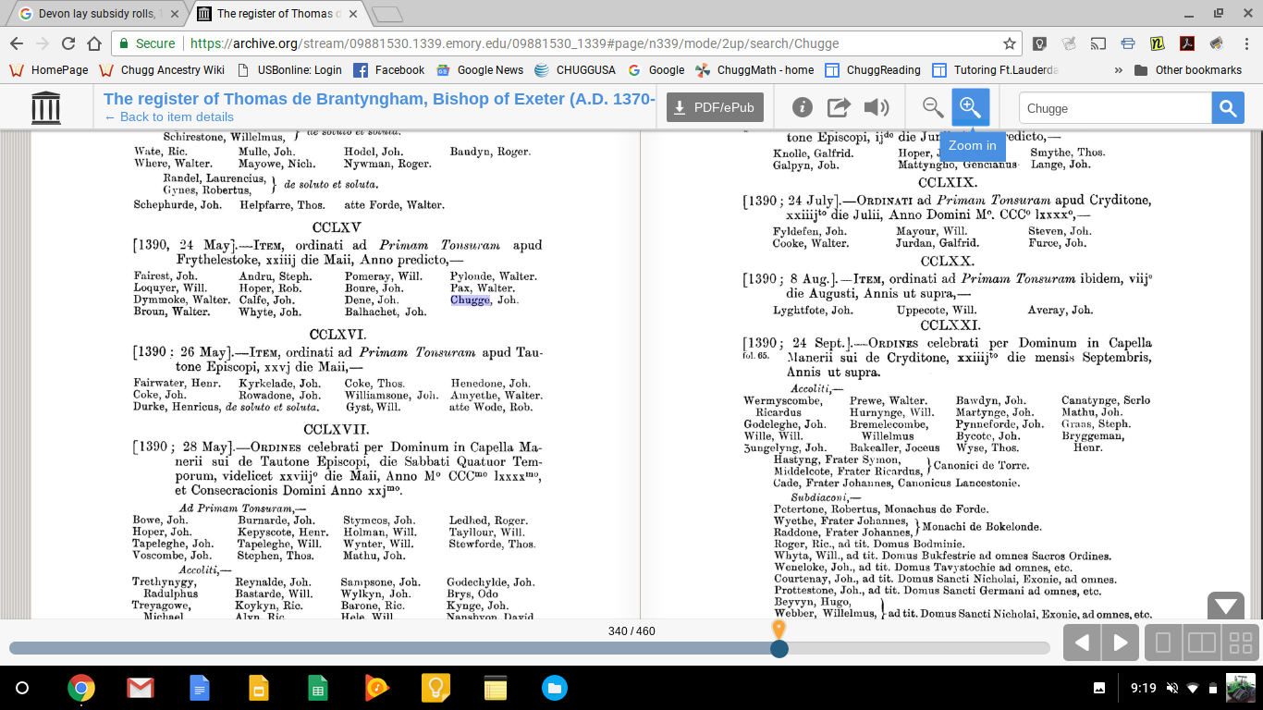The height and width of the screenshot is (710, 1263).
Task: Hide the navigation bar with down arrow
Action: point(1226,606)
